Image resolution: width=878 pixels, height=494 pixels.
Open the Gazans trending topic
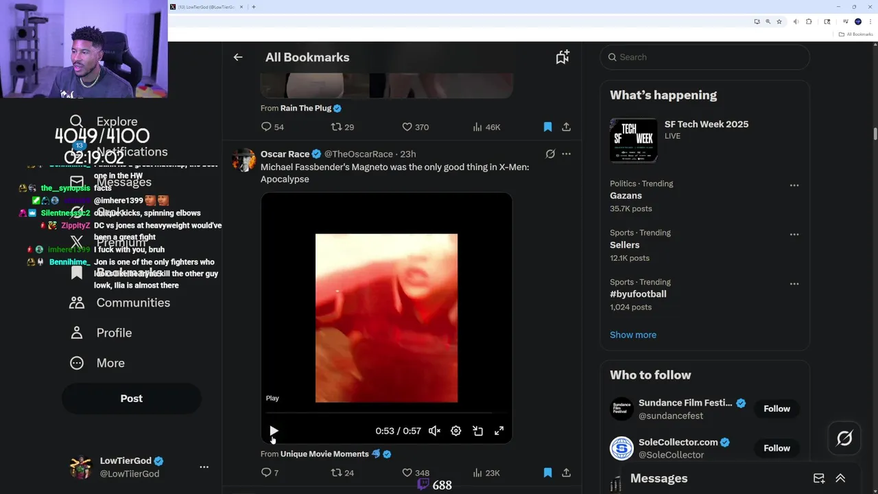[626, 196]
